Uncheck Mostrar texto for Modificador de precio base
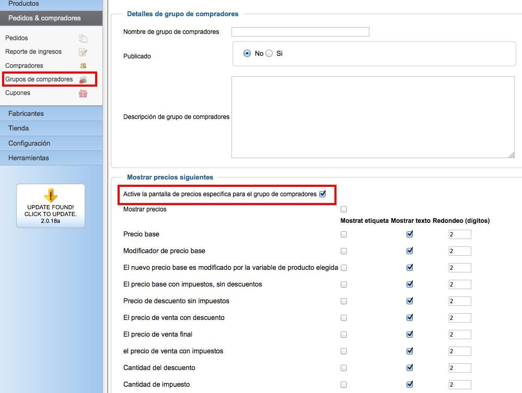 (410, 251)
